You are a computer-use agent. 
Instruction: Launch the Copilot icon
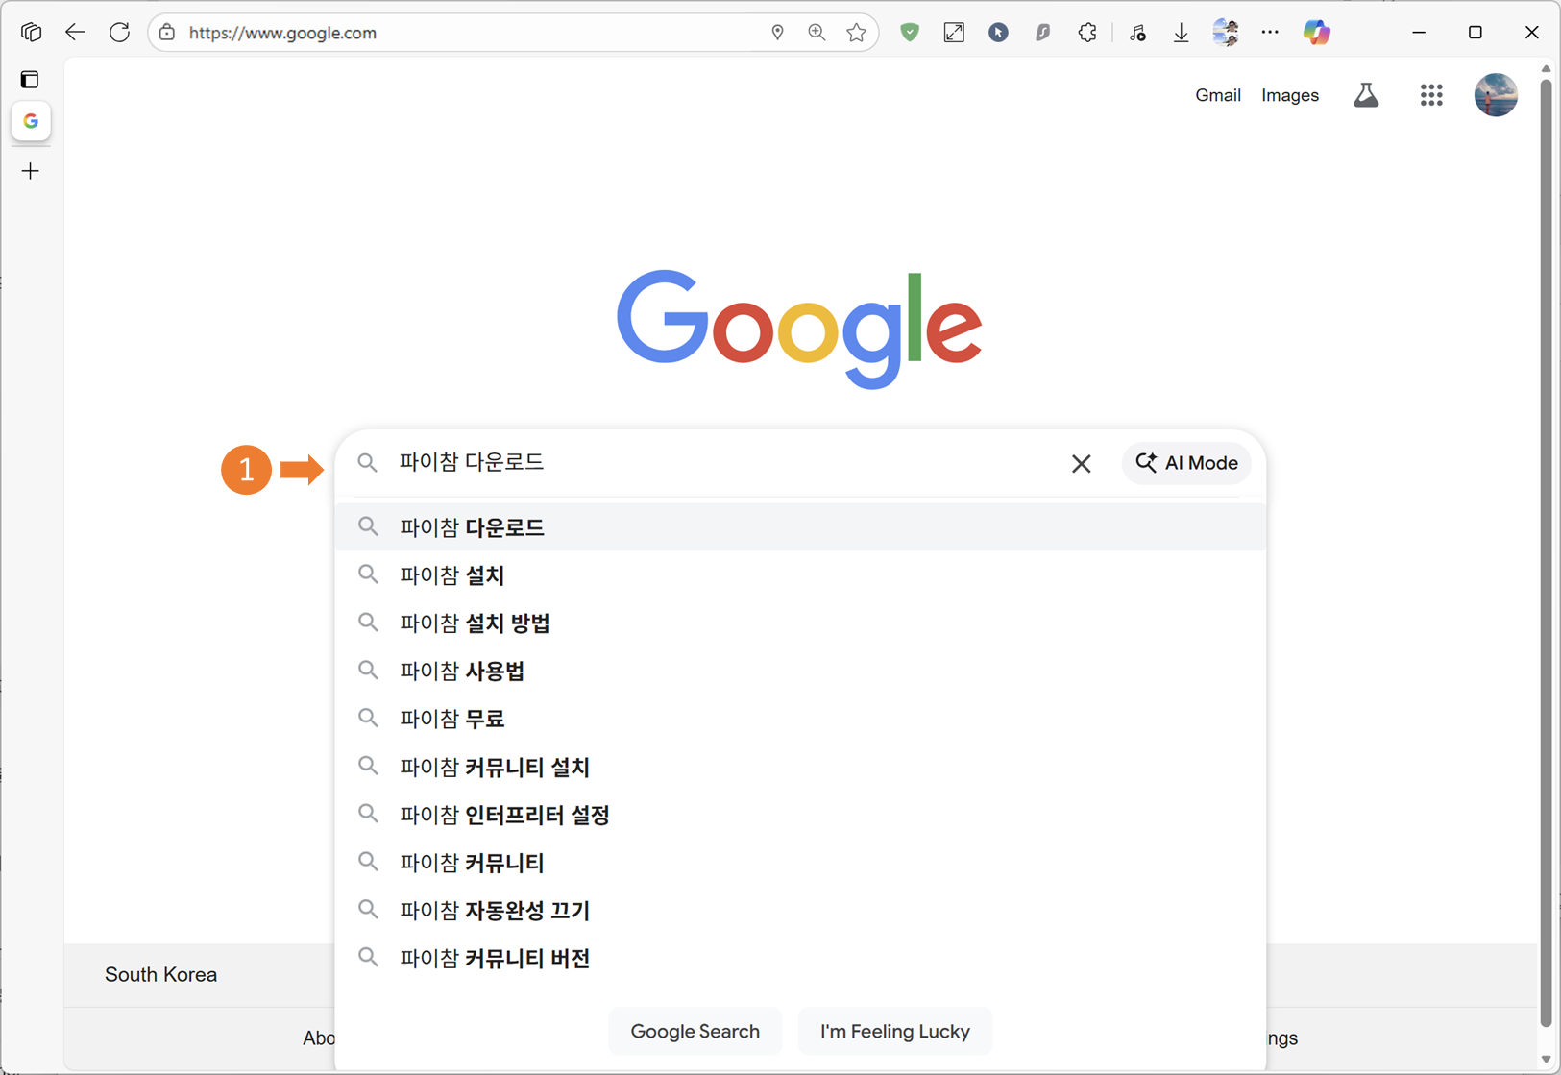[1316, 33]
